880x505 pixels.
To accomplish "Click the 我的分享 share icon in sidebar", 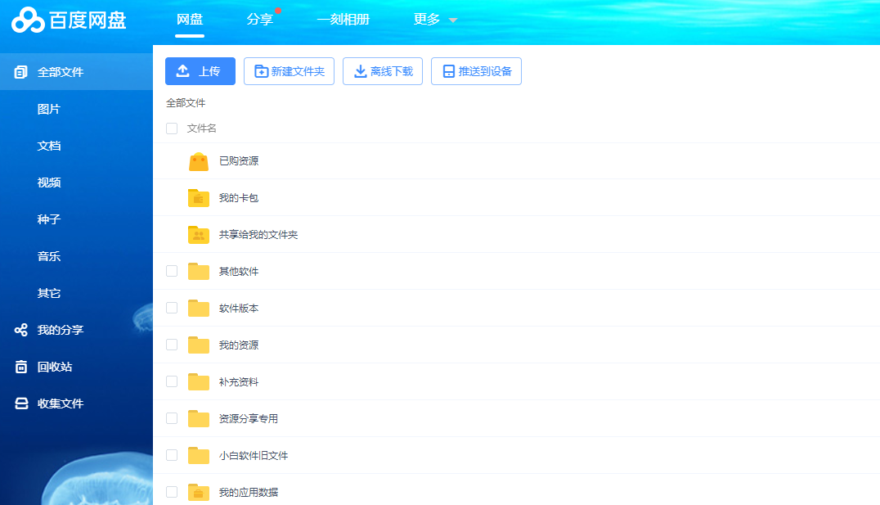I will [21, 330].
